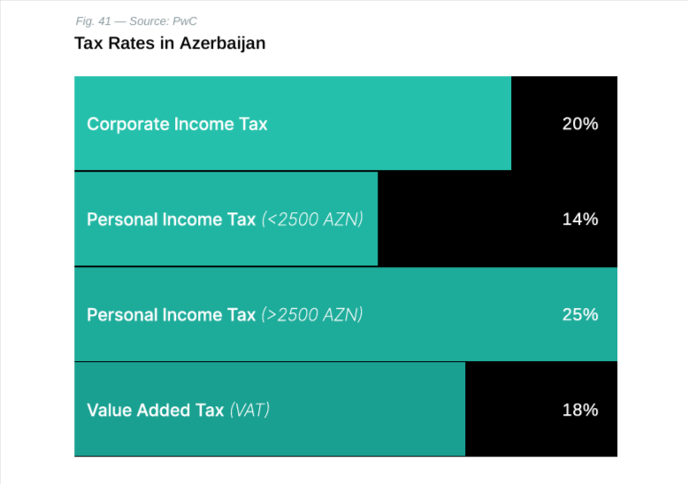Screen dimensions: 688x484
Task: Select the italic "(VAT)" abbreviation
Action: 249,411
